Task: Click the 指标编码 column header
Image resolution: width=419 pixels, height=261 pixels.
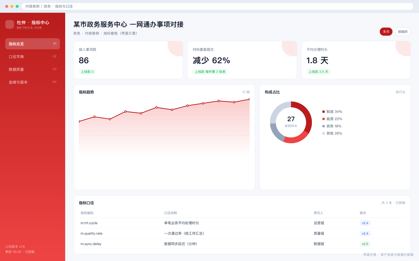Action: (x=87, y=213)
